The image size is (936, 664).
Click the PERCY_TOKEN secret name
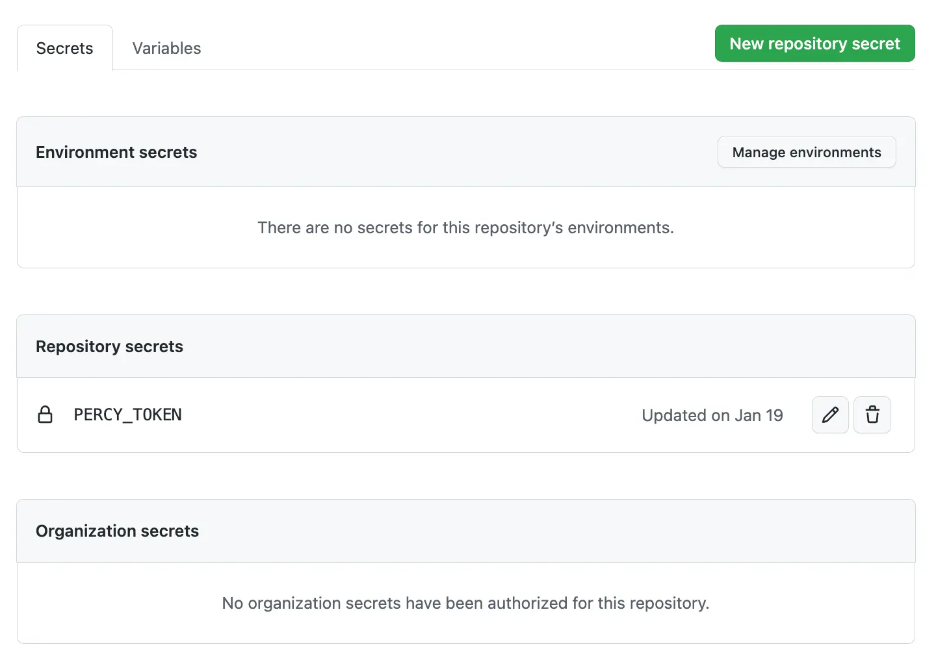tap(127, 415)
